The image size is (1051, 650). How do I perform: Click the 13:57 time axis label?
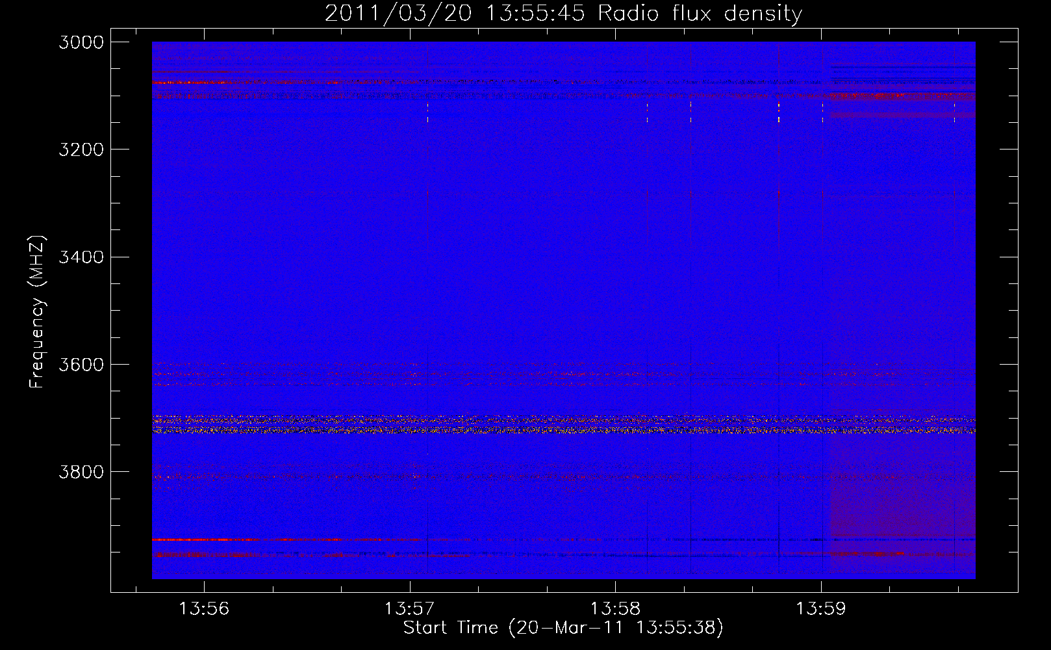click(409, 609)
